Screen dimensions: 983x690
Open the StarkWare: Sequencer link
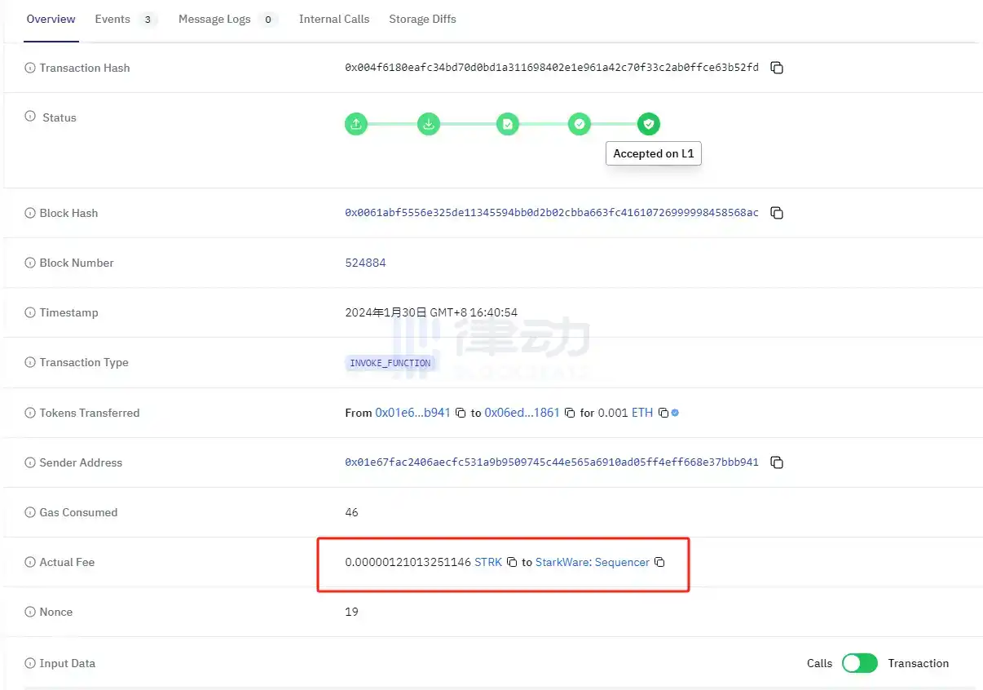[592, 562]
